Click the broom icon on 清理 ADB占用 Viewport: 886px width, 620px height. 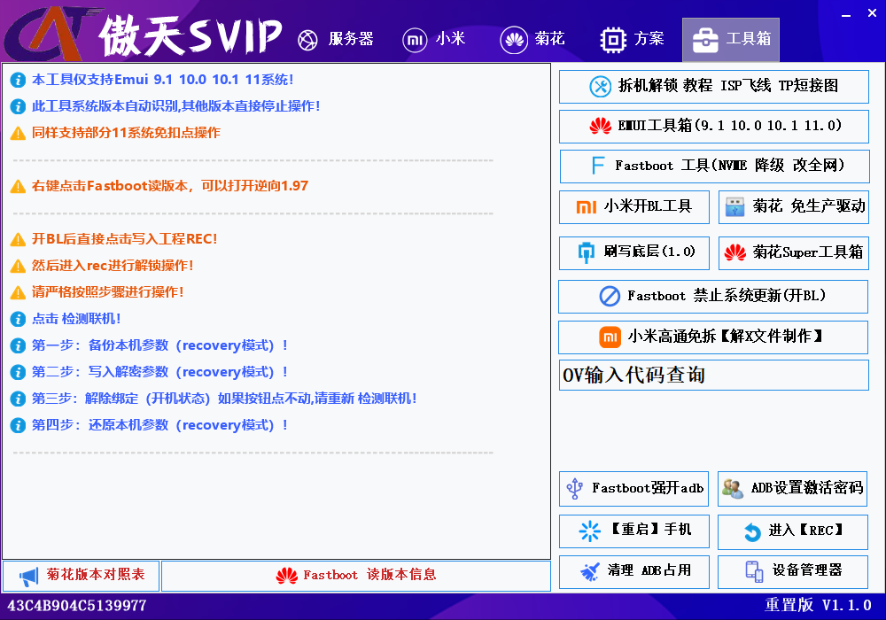(x=590, y=572)
